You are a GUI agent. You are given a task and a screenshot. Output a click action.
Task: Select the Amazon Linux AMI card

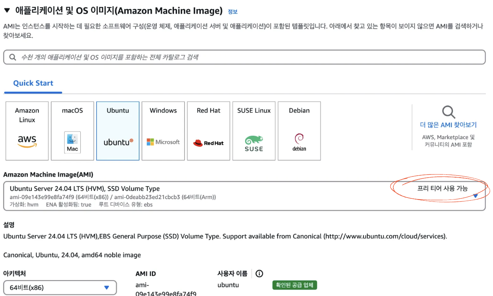pos(27,131)
